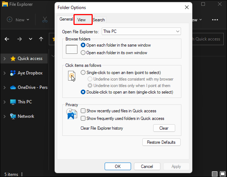The width and height of the screenshot is (227, 177).
Task: Switch to details view icon in status bar
Action: click(215, 174)
